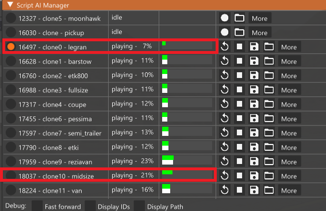Image resolution: width=326 pixels, height=211 pixels.
Task: Click progress bar of 17959 clone9 reziavan
Action: [x=187, y=161]
